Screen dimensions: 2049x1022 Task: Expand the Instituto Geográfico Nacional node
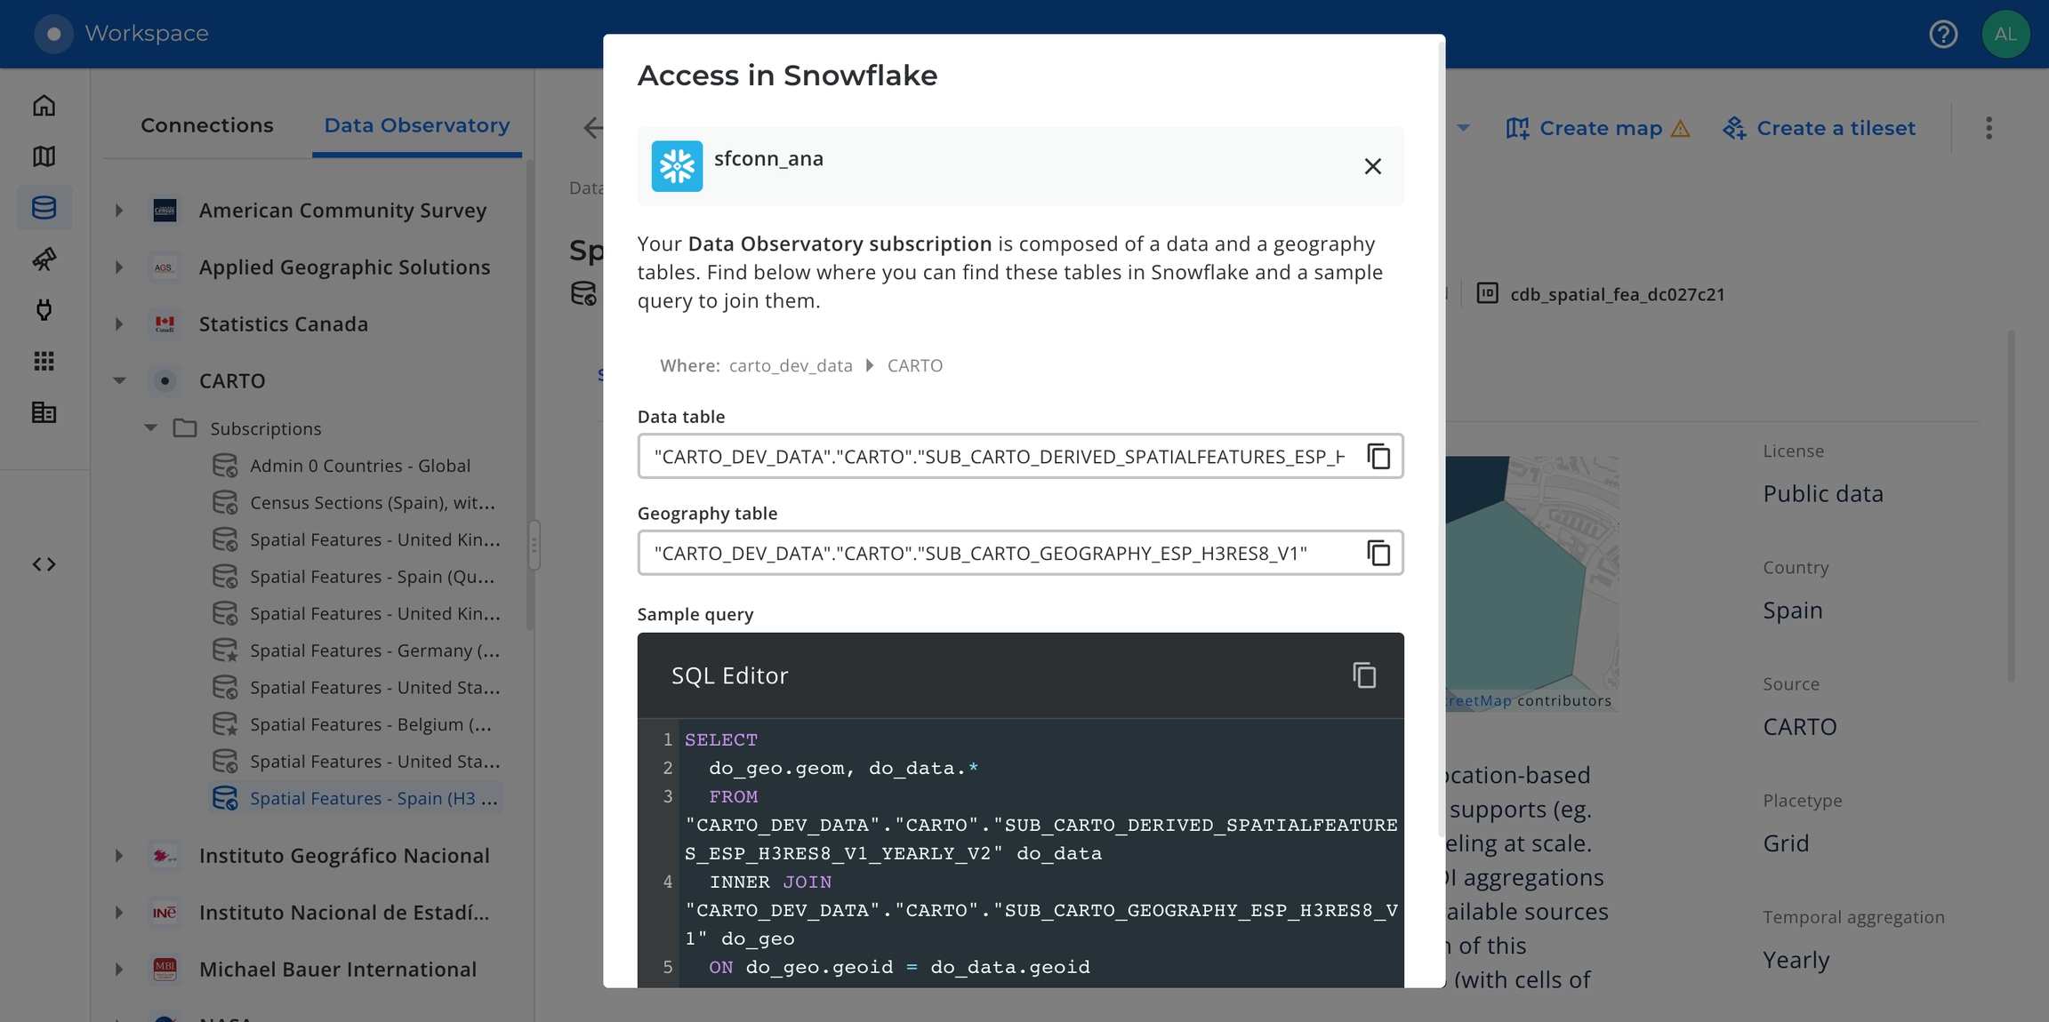119,856
